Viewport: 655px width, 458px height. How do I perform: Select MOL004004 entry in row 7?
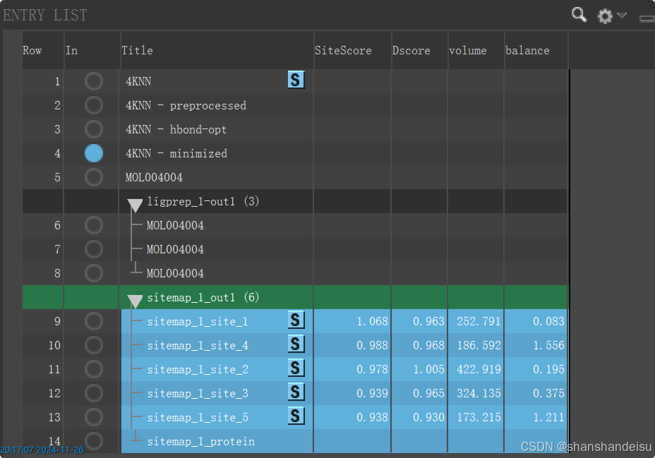coord(175,250)
